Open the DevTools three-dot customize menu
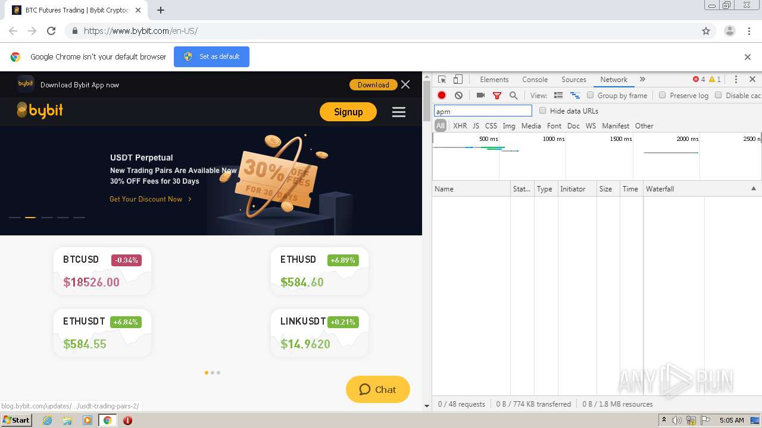Viewport: 762px width, 428px height. 736,79
